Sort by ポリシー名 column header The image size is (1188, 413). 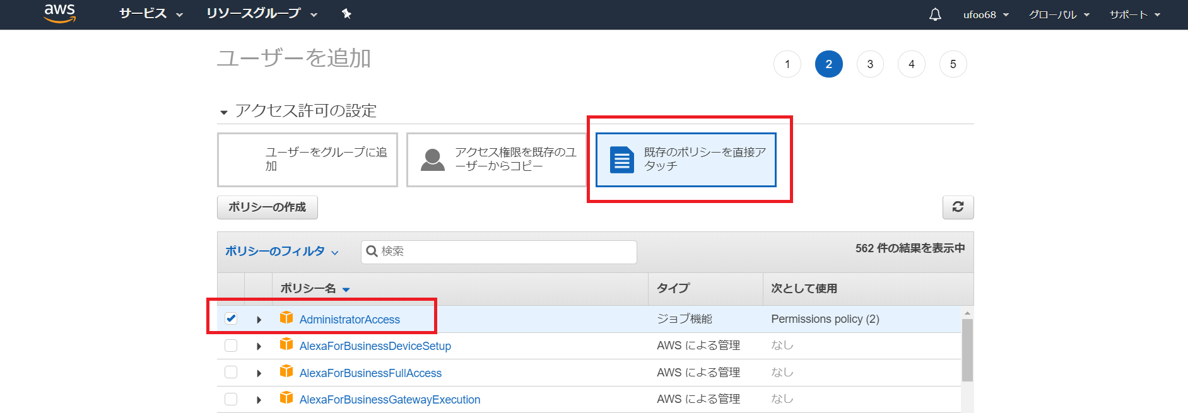tap(315, 288)
